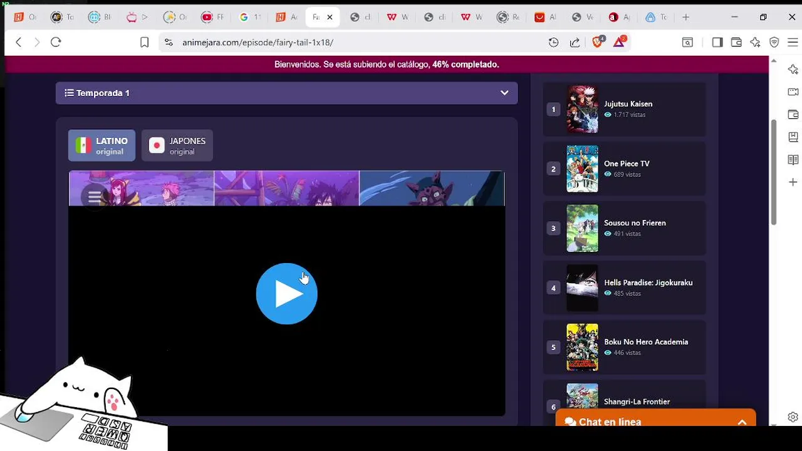Viewport: 802px width, 451px height.
Task: Click the rank 1 number badge
Action: tap(553, 110)
